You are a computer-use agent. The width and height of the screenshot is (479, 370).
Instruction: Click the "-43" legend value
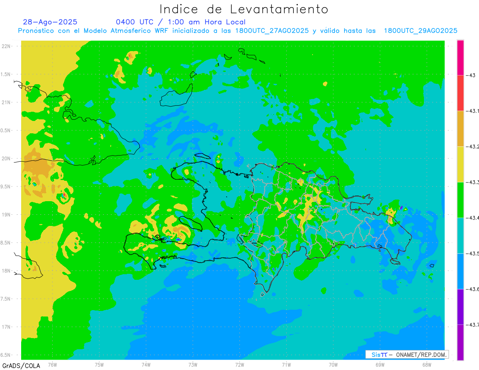click(471, 75)
